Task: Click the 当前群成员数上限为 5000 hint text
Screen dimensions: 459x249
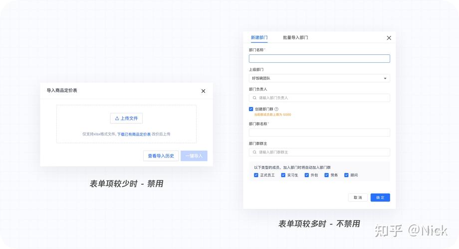Action: point(272,115)
